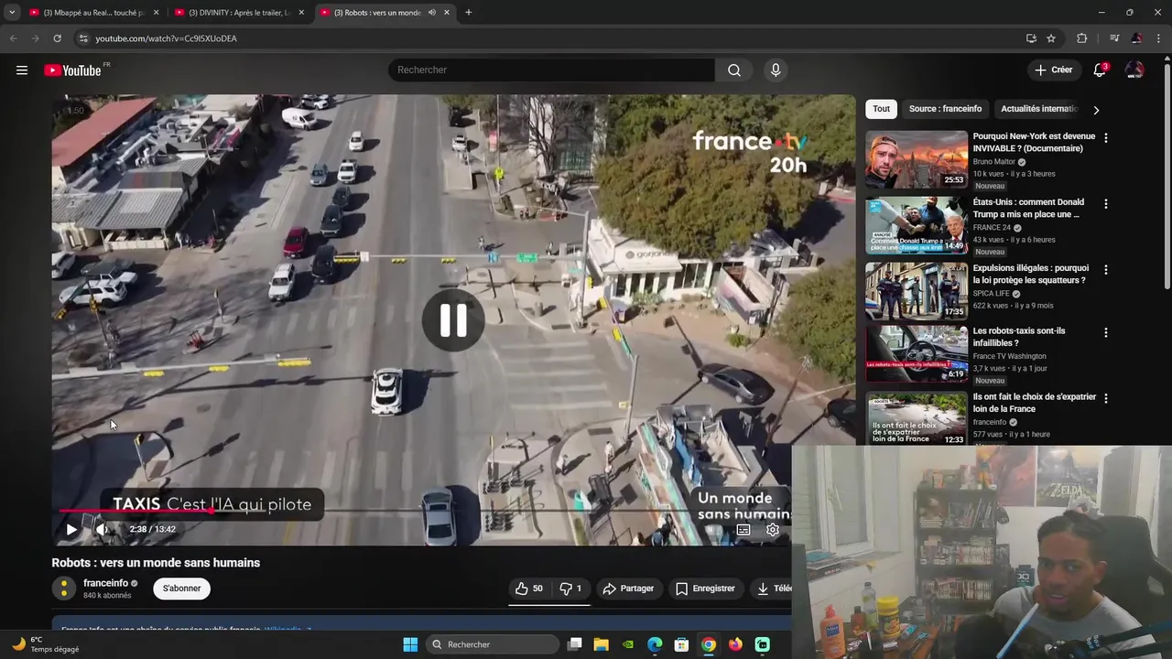This screenshot has height=659, width=1172.
Task: Open the YouTube hamburger guide menu
Action: pos(22,70)
